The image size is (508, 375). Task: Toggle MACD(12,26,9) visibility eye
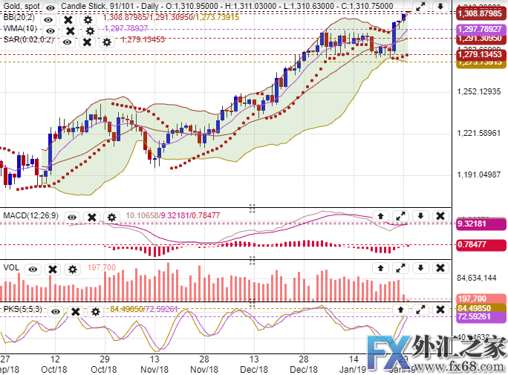(73, 218)
